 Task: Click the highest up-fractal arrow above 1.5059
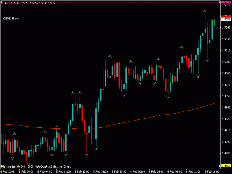coord(205,11)
